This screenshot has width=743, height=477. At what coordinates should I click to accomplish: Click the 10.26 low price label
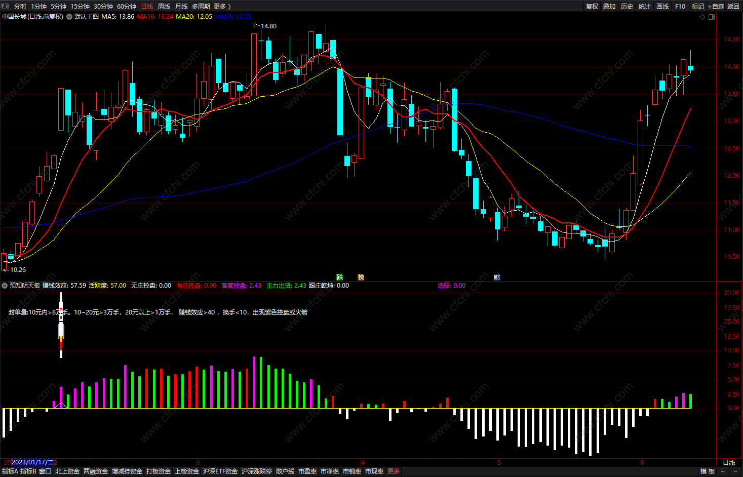click(x=18, y=270)
